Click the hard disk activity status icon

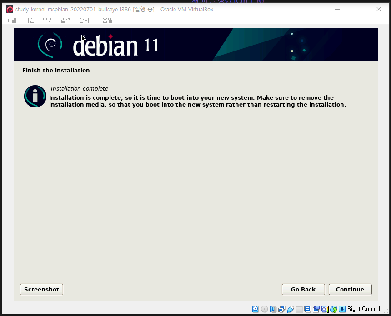click(255, 309)
